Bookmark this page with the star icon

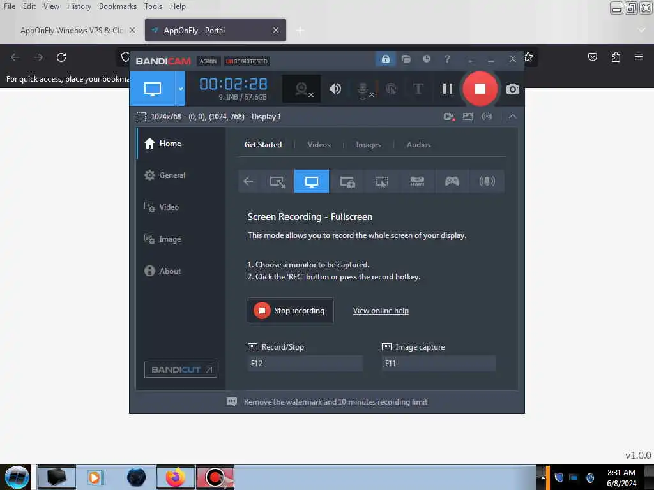529,57
